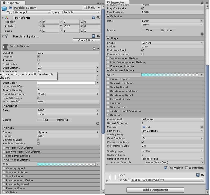Click Open Editor button

(86, 40)
